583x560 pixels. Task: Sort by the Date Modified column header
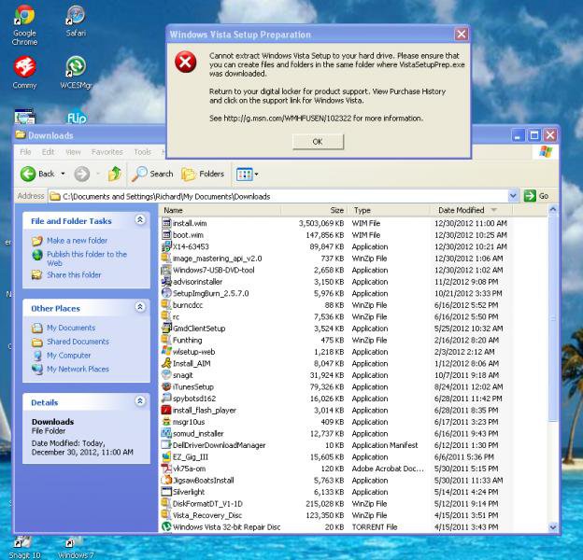[x=471, y=210]
